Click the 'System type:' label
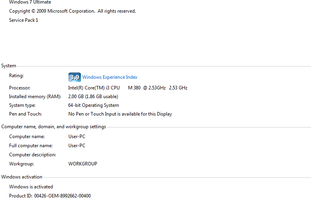 (x=22, y=105)
